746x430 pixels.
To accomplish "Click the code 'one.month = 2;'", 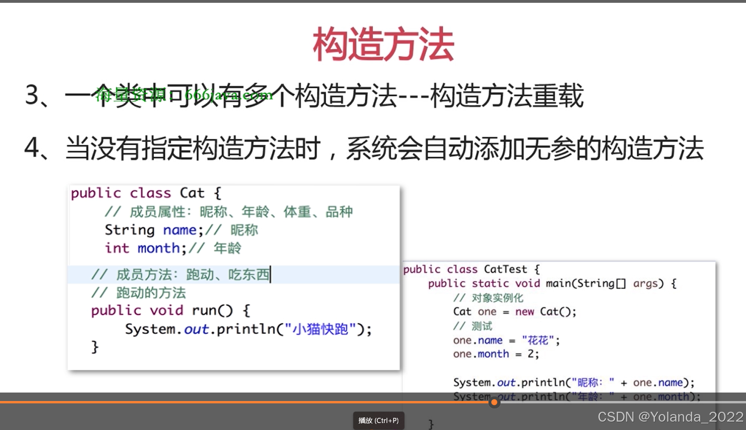I will [496, 354].
